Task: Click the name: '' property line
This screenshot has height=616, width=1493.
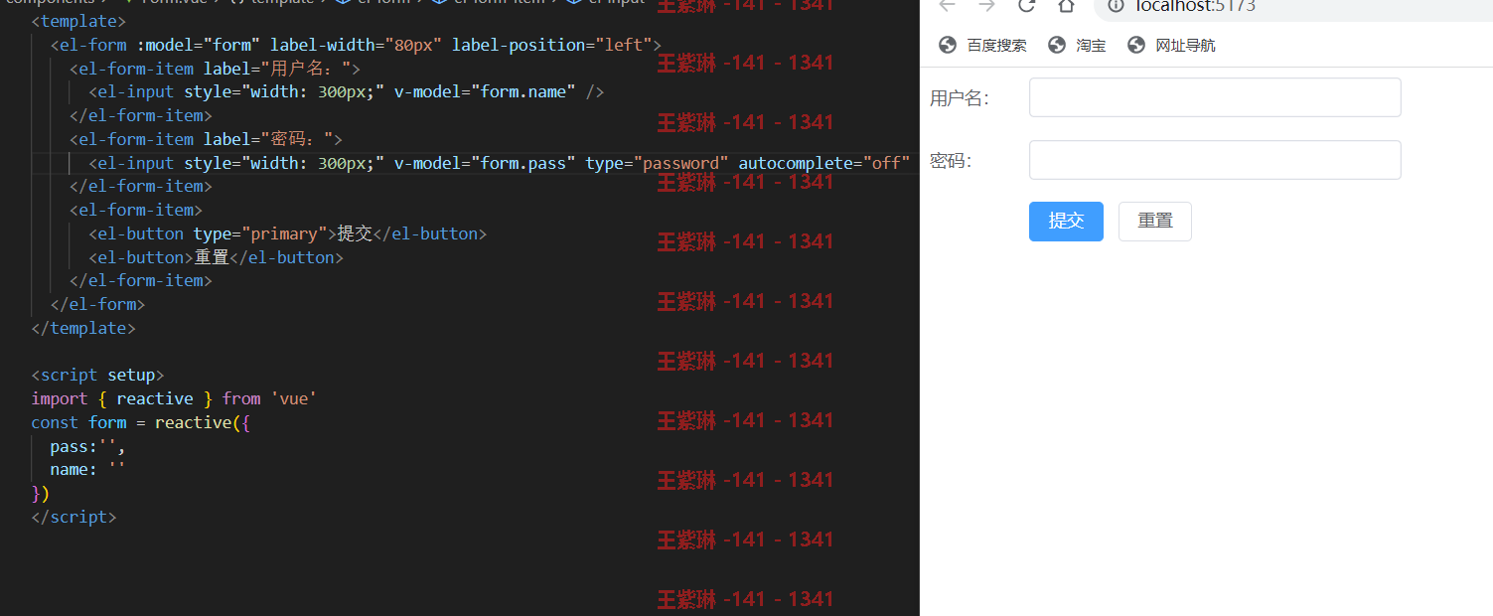Action: point(87,470)
